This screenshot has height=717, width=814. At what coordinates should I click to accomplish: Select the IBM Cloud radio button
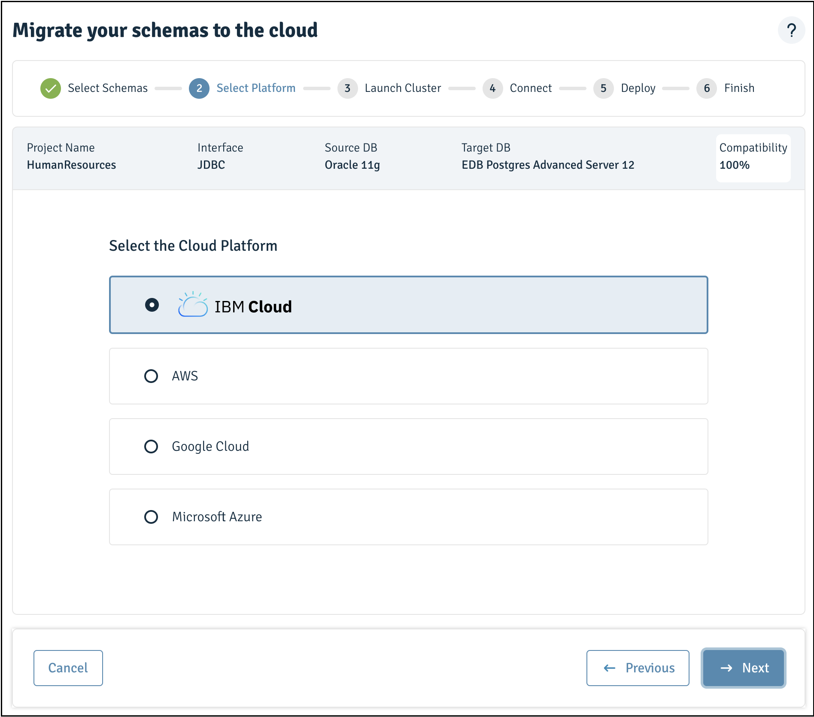point(152,305)
